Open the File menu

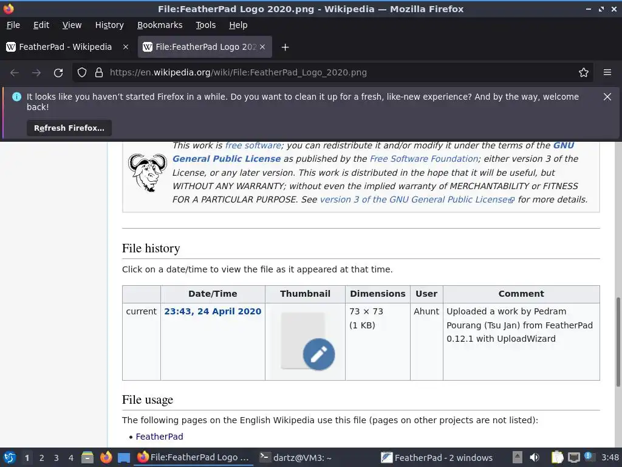coord(13,25)
